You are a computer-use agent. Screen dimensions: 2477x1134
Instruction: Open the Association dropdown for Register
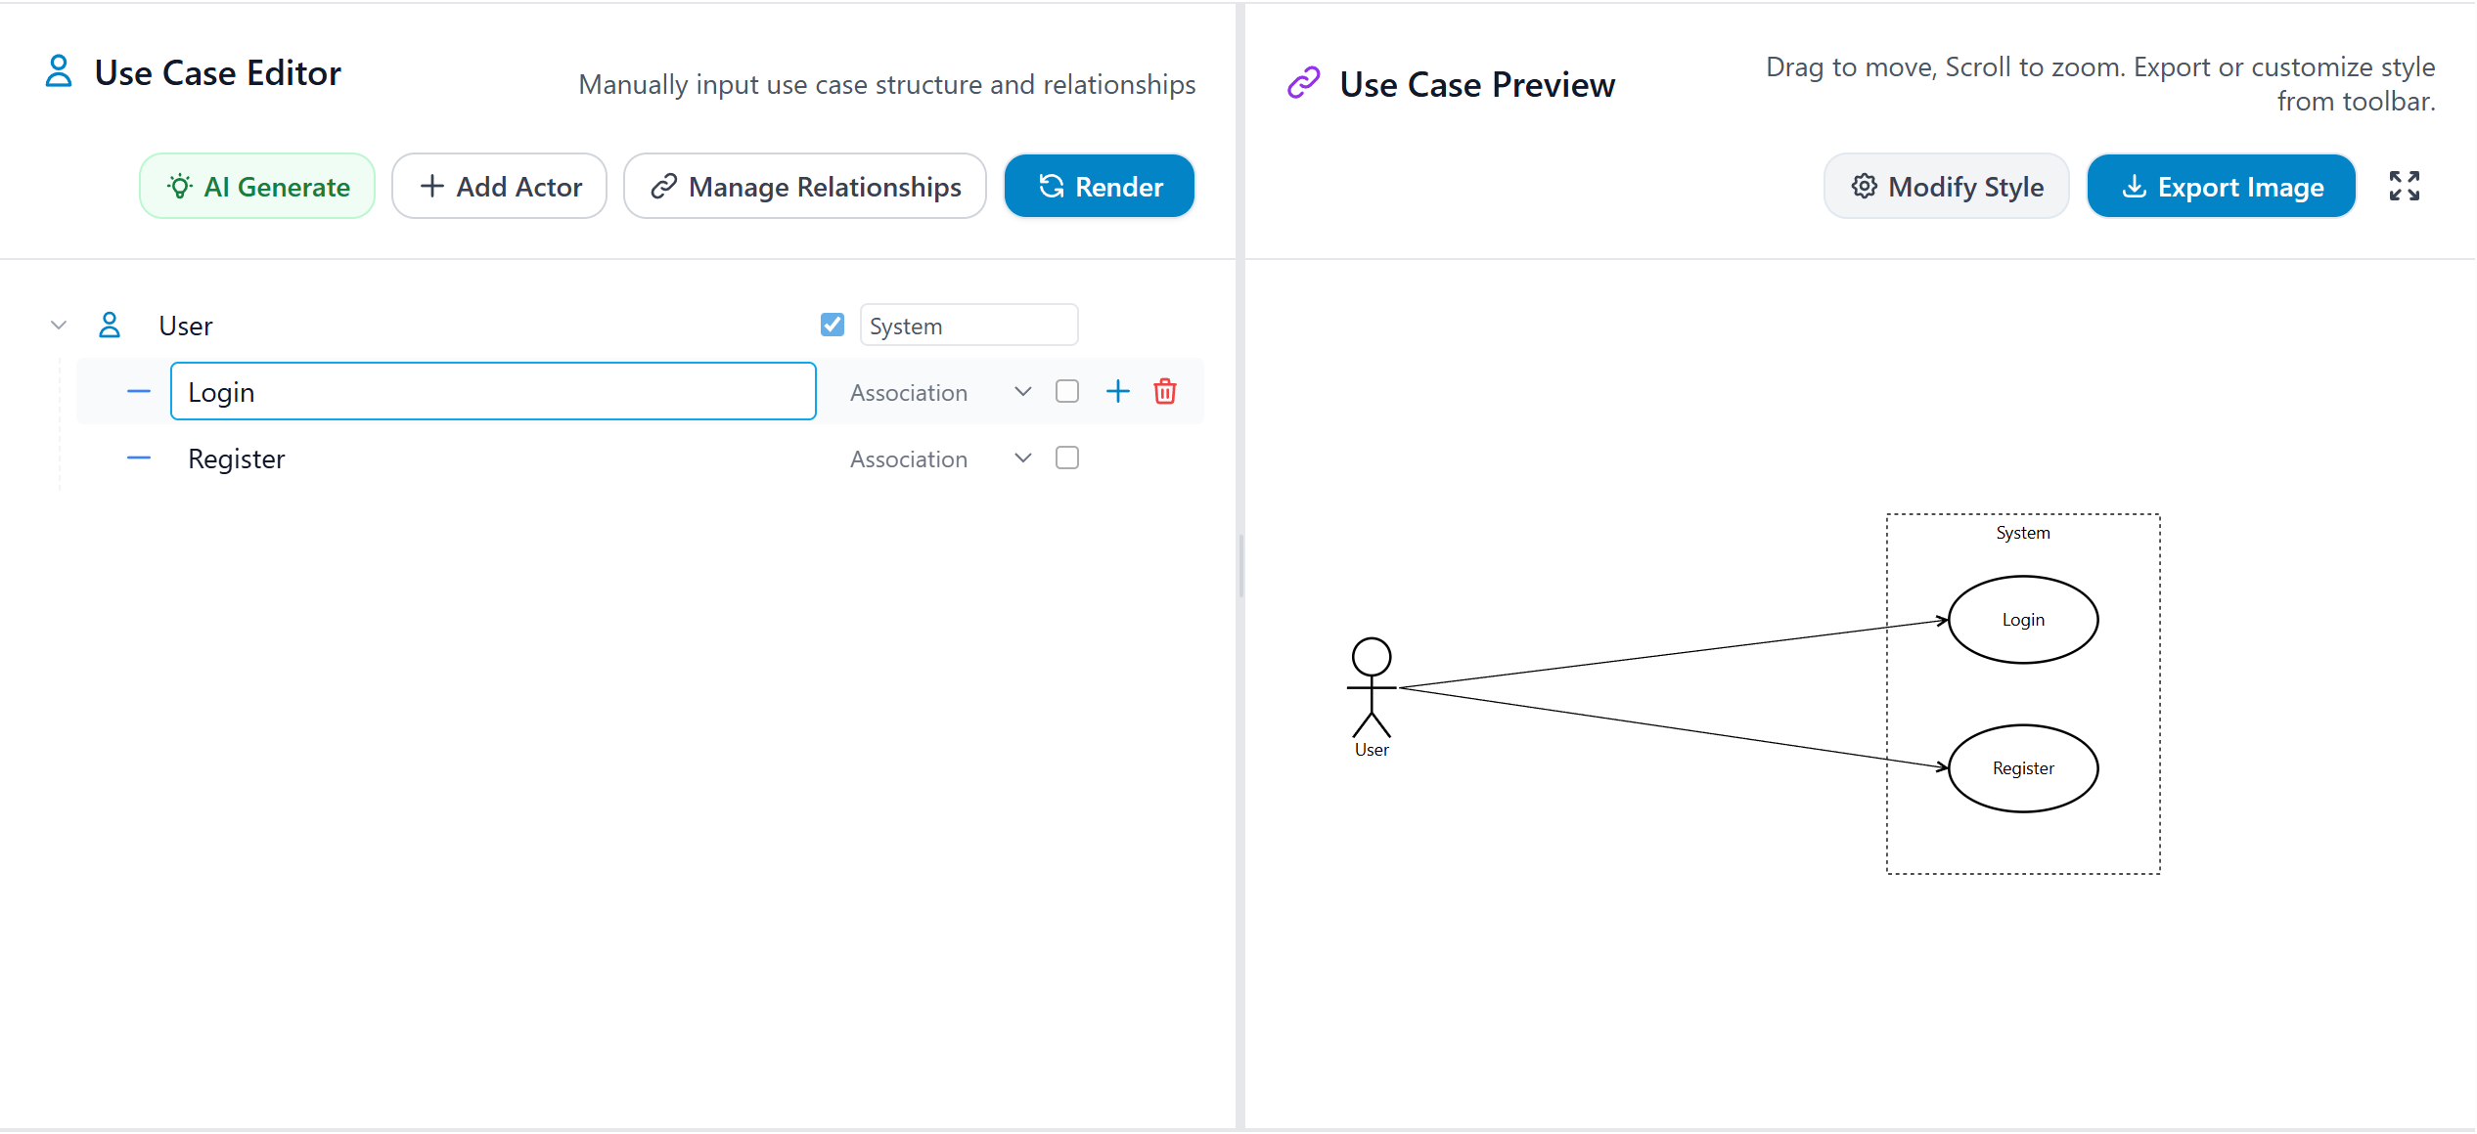pos(1021,458)
